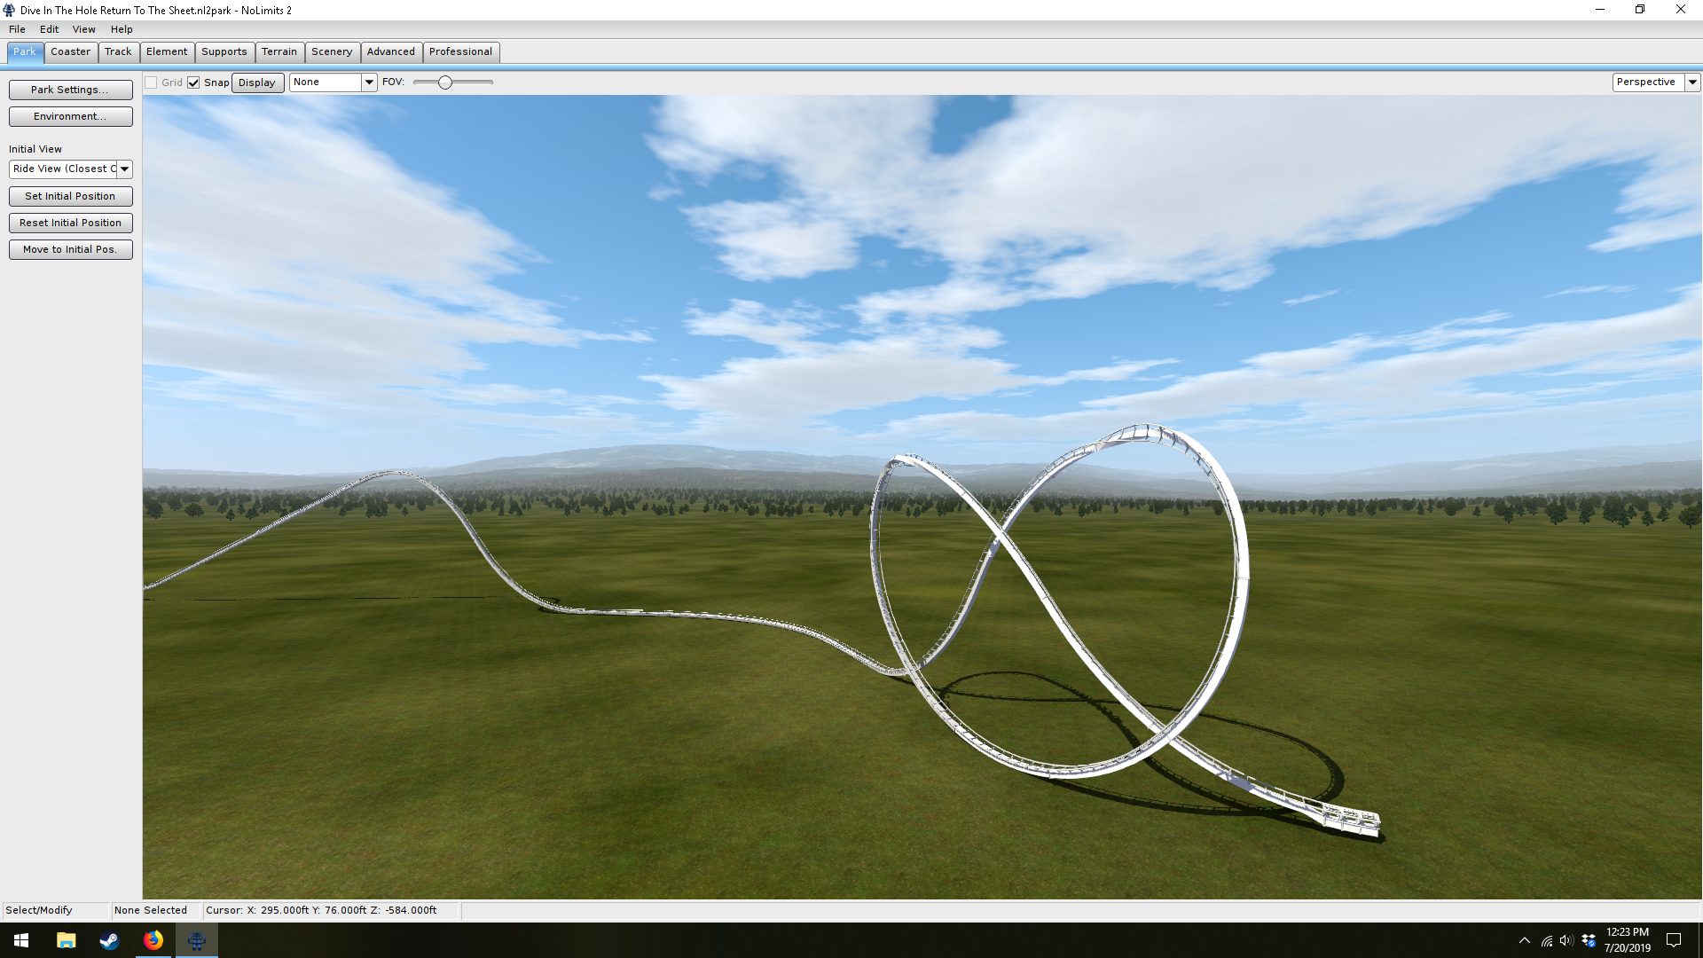Switch to the Coaster tab
Screen dimensions: 1703x958
click(x=70, y=51)
